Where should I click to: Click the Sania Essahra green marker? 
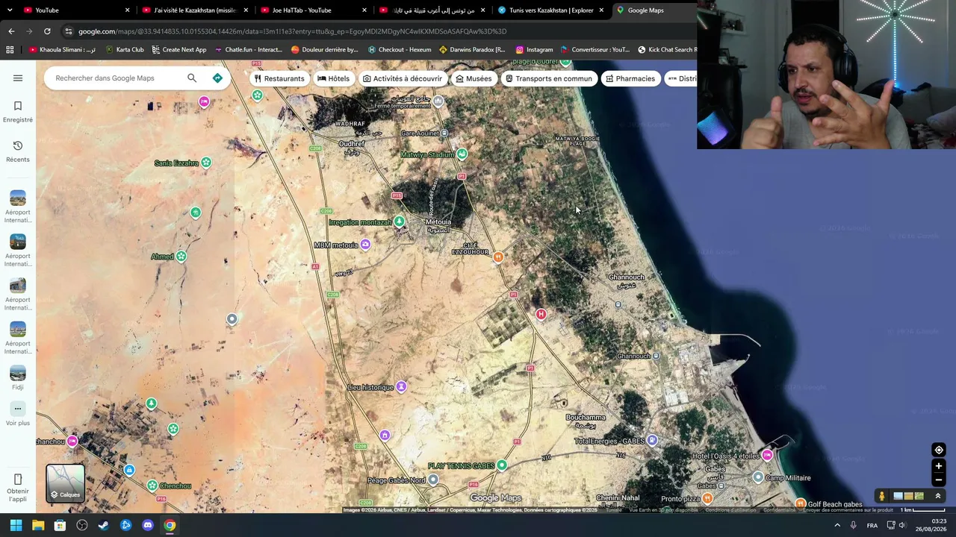206,163
